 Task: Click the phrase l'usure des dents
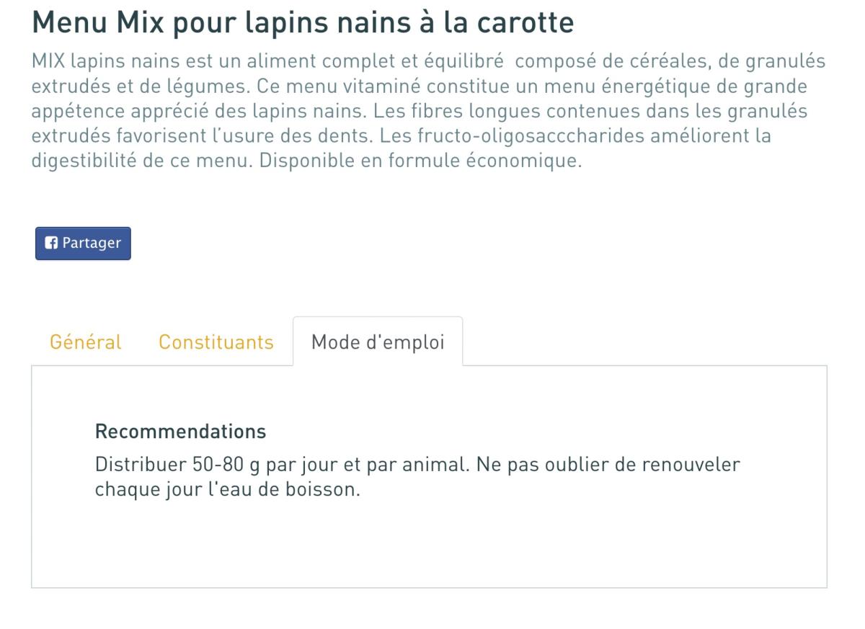tap(317, 136)
